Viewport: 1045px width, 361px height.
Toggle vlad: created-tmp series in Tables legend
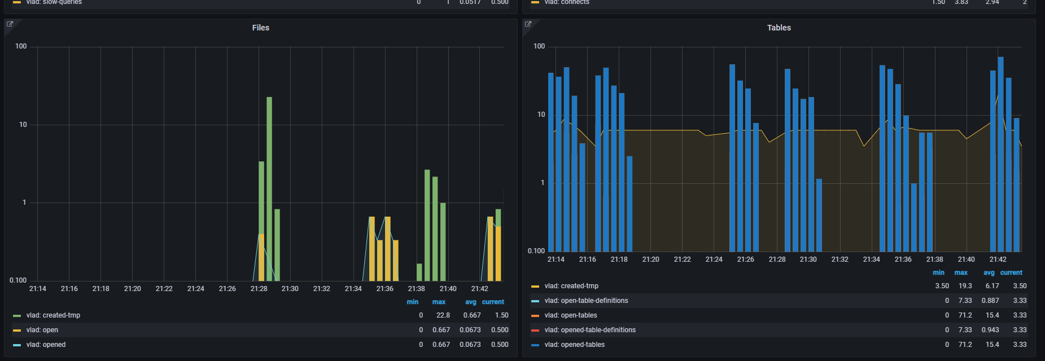pos(571,286)
